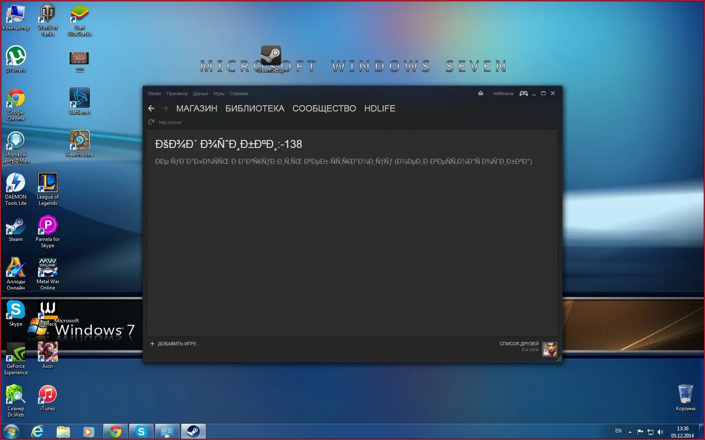Open the µTorrent desktop icon
The image size is (705, 440).
click(16, 59)
